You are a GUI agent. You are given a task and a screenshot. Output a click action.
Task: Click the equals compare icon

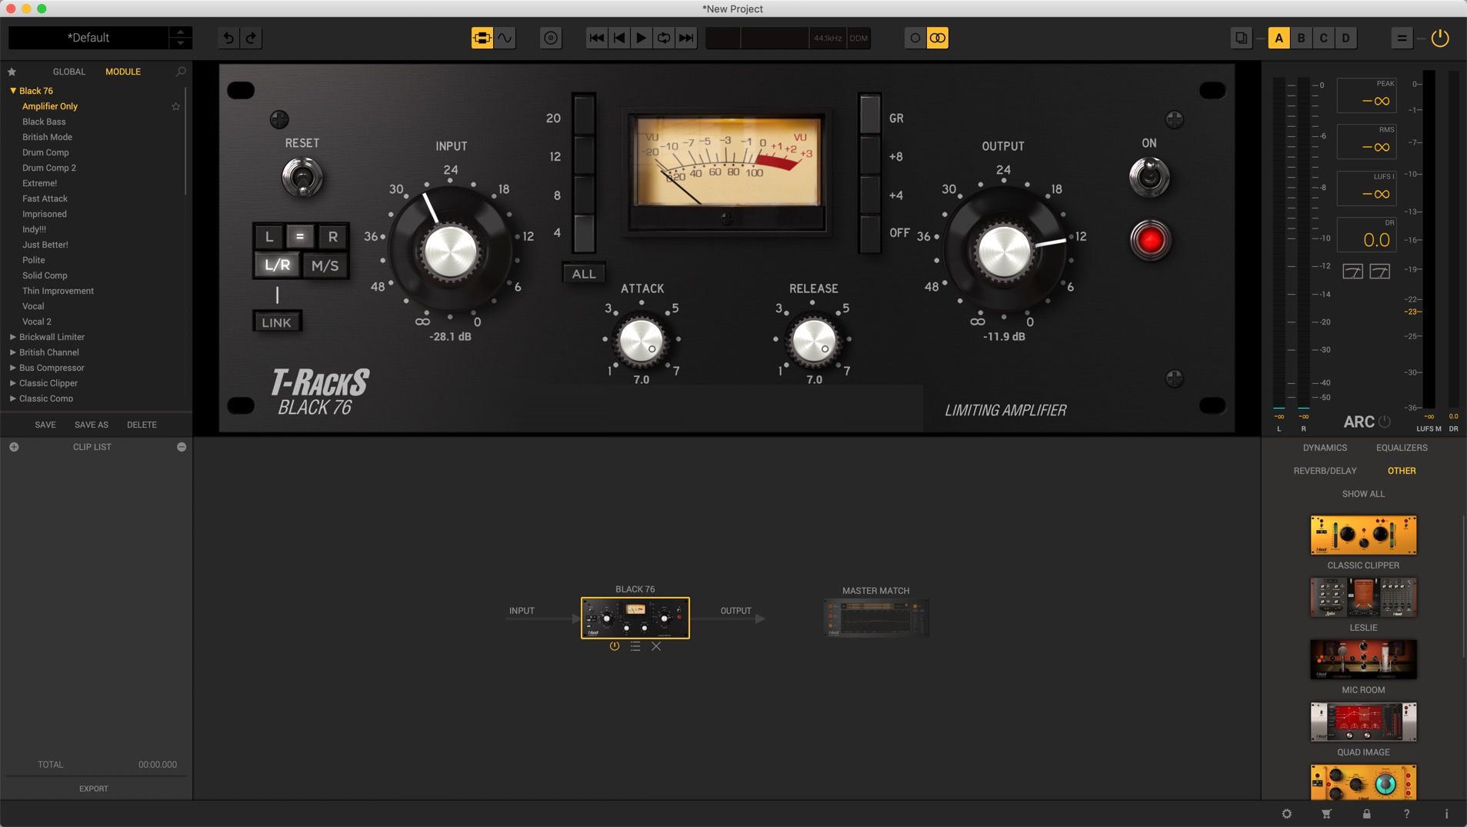(1402, 38)
